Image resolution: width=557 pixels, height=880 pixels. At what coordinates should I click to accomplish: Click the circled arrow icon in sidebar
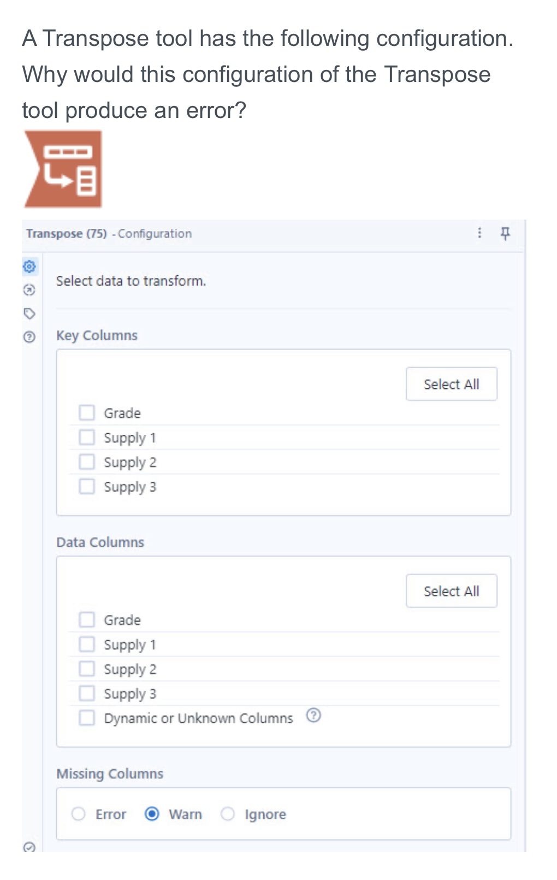click(29, 290)
